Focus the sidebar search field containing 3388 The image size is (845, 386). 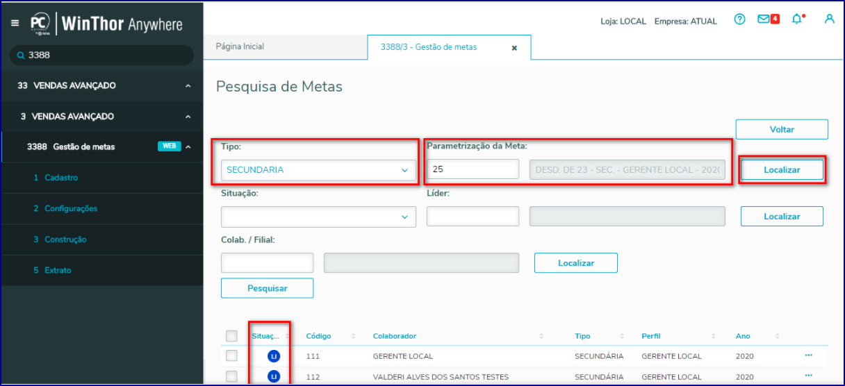(x=101, y=56)
